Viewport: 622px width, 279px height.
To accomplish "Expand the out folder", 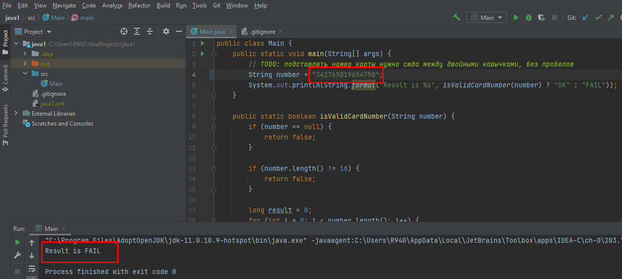I will (25, 64).
